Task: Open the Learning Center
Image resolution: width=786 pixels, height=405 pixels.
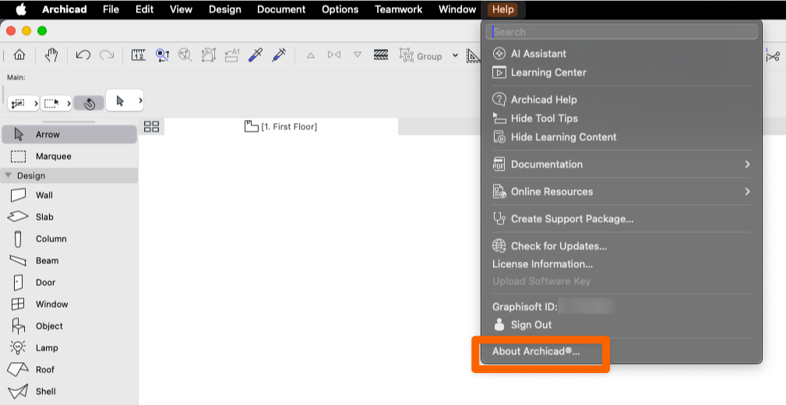Action: tap(622, 72)
